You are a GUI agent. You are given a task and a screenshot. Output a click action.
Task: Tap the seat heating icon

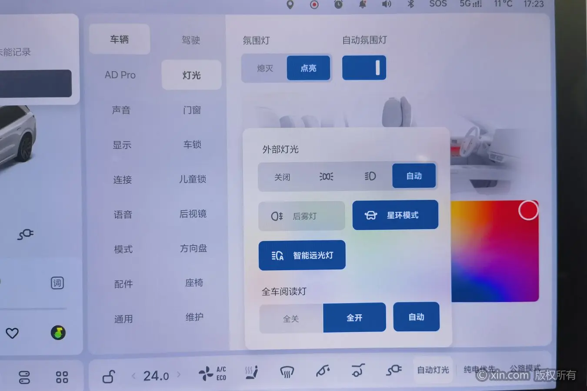coord(251,372)
